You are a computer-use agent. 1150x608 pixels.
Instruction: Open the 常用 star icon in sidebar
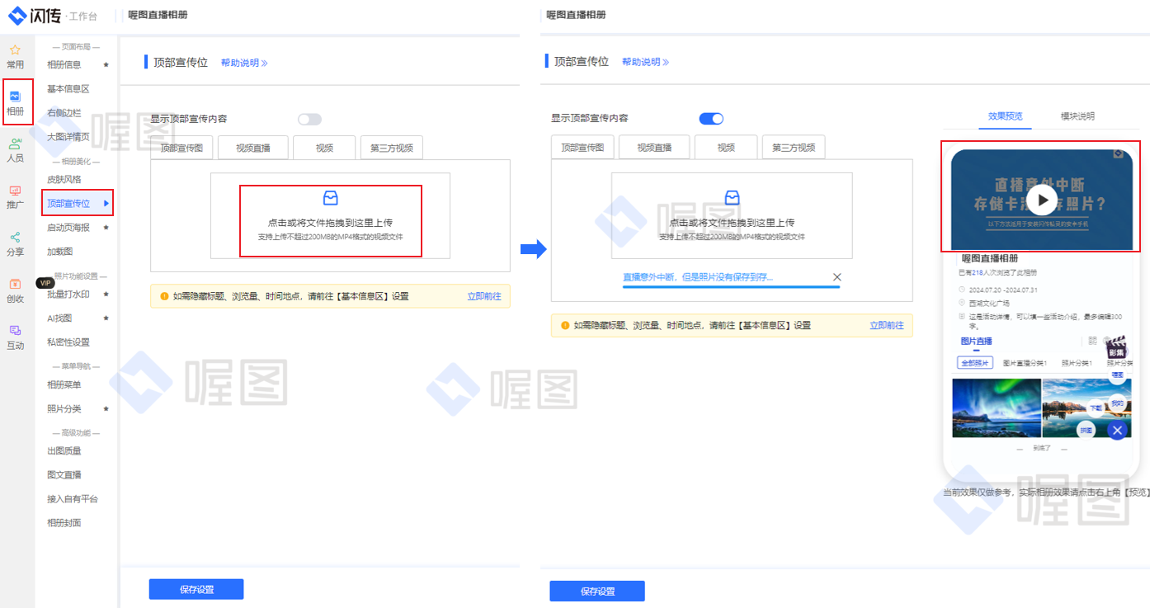click(x=15, y=49)
